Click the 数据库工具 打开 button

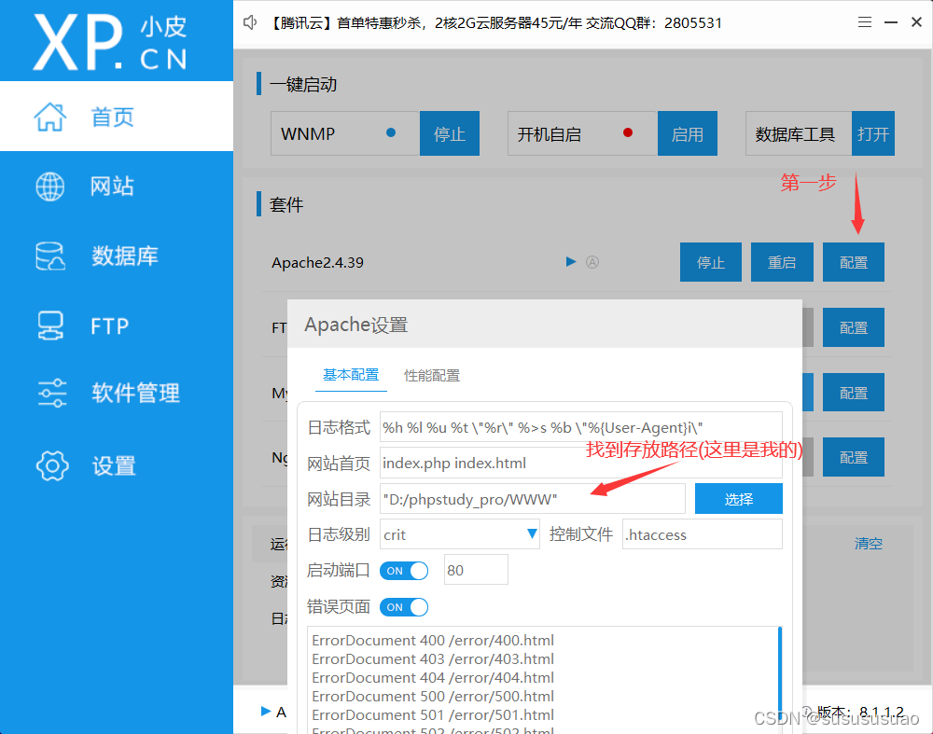pyautogui.click(x=873, y=133)
